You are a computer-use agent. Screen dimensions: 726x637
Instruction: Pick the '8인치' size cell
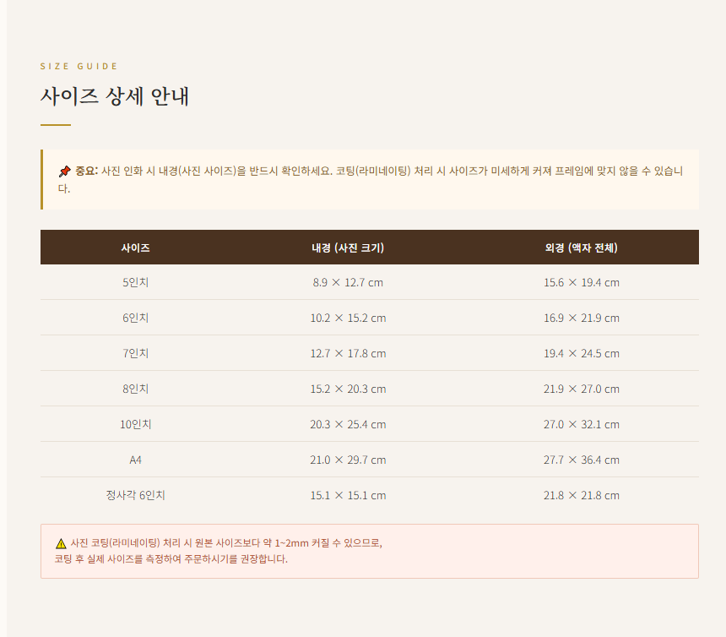135,389
